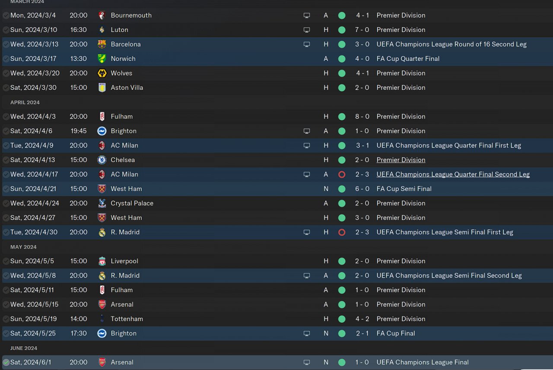The image size is (553, 370).
Task: Toggle checkmark on the June 1 Arsenal fixture
Action: click(x=6, y=362)
